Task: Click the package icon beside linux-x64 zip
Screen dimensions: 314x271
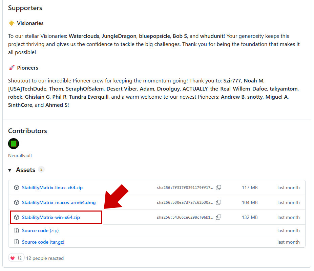Action: 16,188
